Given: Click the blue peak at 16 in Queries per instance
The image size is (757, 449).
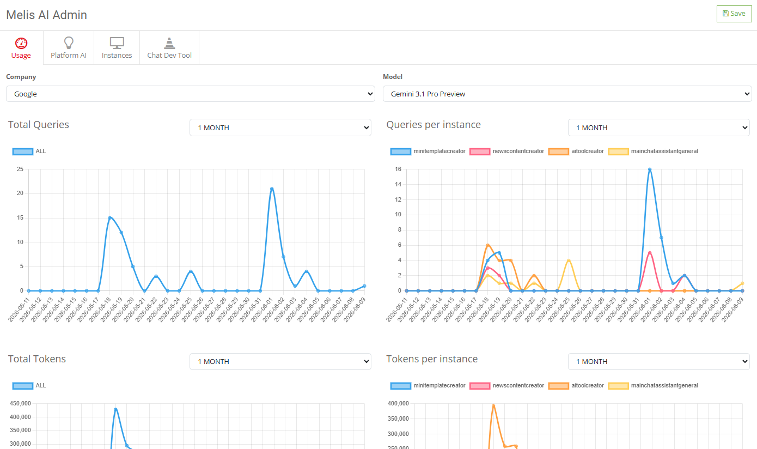Looking at the screenshot, I should pos(650,169).
